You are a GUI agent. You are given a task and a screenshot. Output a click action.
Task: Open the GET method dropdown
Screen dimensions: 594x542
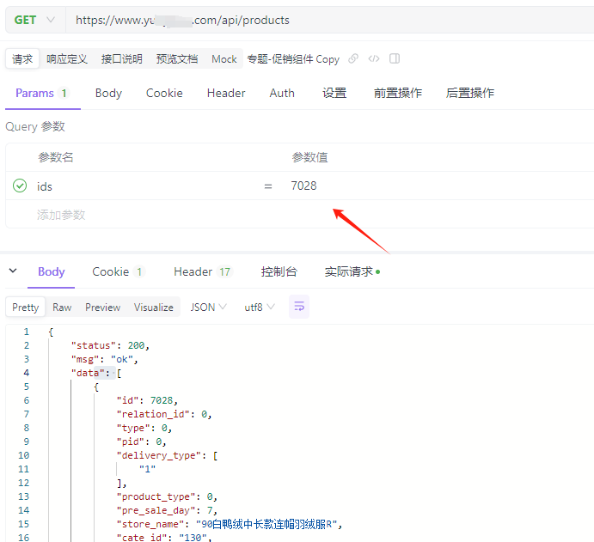(34, 20)
